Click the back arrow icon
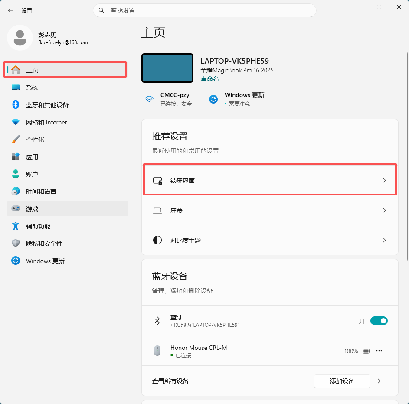This screenshot has width=409, height=404. pyautogui.click(x=10, y=10)
